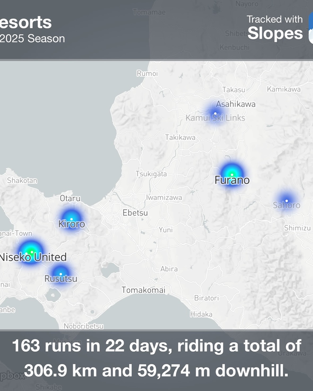Image resolution: width=313 pixels, height=391 pixels.
Task: Click the 'Rumoi' city label
Action: pos(147,73)
